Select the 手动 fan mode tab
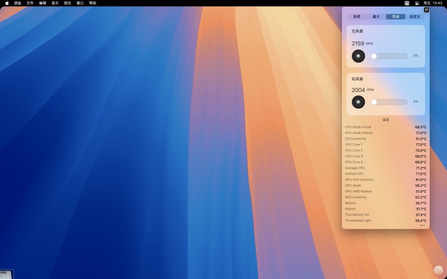This screenshot has height=279, width=447. [x=396, y=17]
